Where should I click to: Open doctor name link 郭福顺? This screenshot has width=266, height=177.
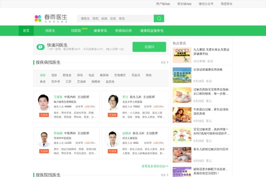[58, 133]
